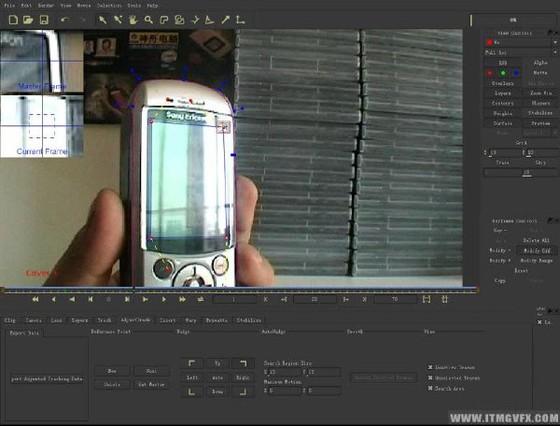
Task: Click the greyed-out Redo icon
Action: pyautogui.click(x=82, y=20)
